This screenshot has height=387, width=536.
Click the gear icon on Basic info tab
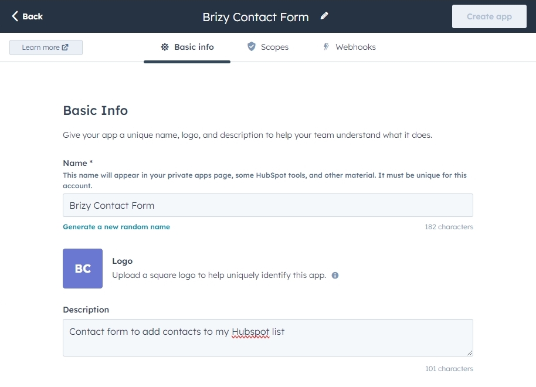pyautogui.click(x=165, y=47)
